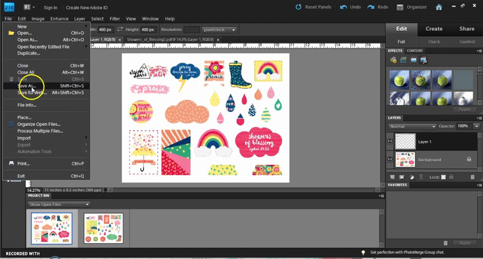The height and width of the screenshot is (259, 483).
Task: Click Apply button in Effects panel
Action: tap(464, 110)
